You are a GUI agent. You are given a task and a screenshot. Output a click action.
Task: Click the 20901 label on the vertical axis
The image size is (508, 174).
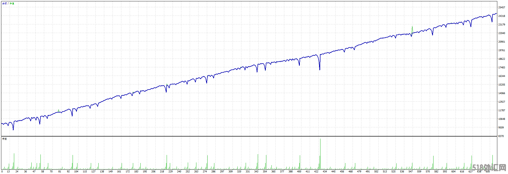[x=502, y=42]
